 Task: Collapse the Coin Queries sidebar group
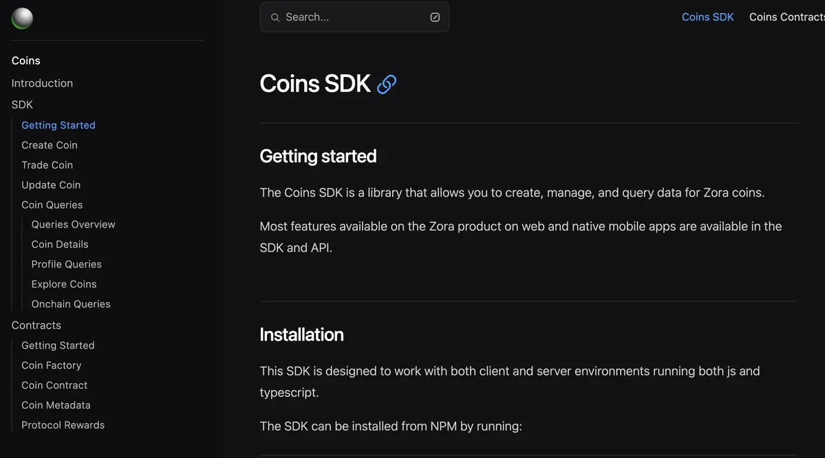click(x=52, y=204)
